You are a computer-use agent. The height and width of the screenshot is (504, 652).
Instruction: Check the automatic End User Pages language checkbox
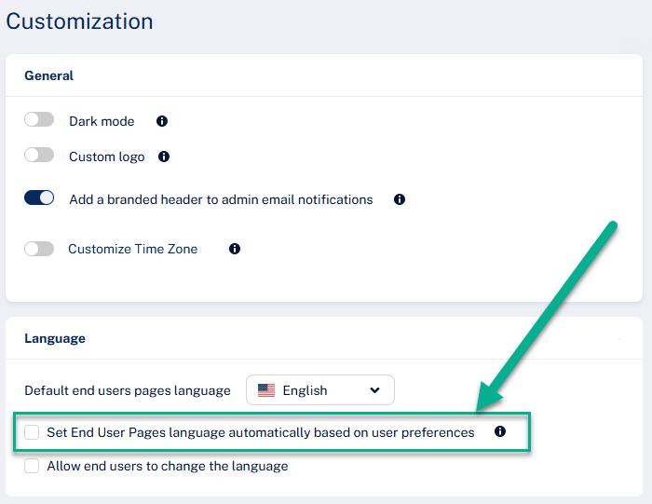[x=33, y=432]
